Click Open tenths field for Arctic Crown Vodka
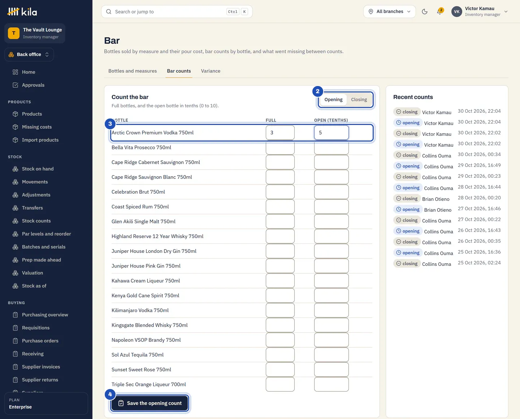Screen dimensions: 520x419 pos(331,133)
